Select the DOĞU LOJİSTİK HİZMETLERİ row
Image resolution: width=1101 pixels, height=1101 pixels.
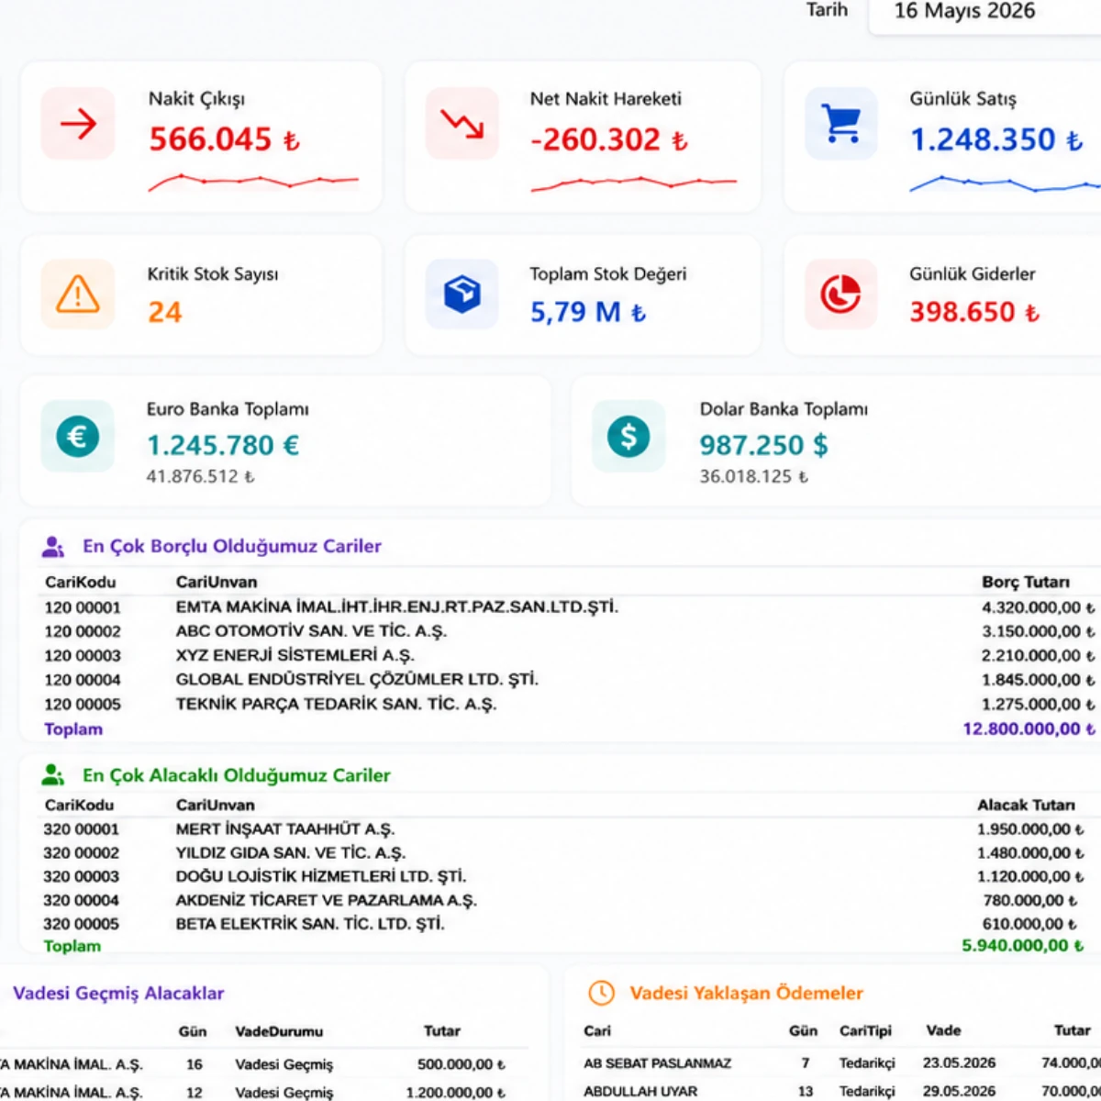564,876
